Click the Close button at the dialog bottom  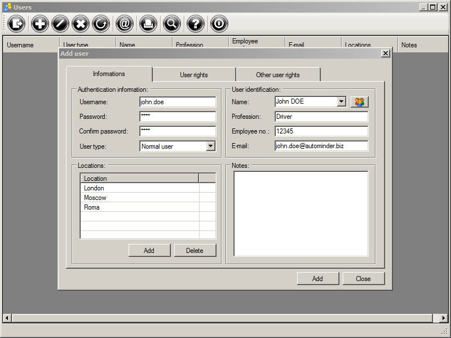(363, 279)
